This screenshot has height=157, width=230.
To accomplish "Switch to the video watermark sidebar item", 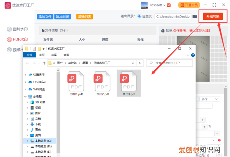I will 15,50.
